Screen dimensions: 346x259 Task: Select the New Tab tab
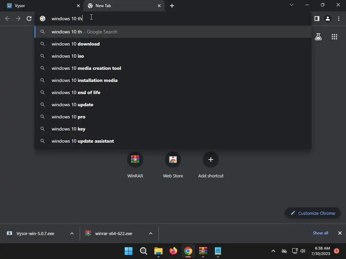(x=124, y=6)
